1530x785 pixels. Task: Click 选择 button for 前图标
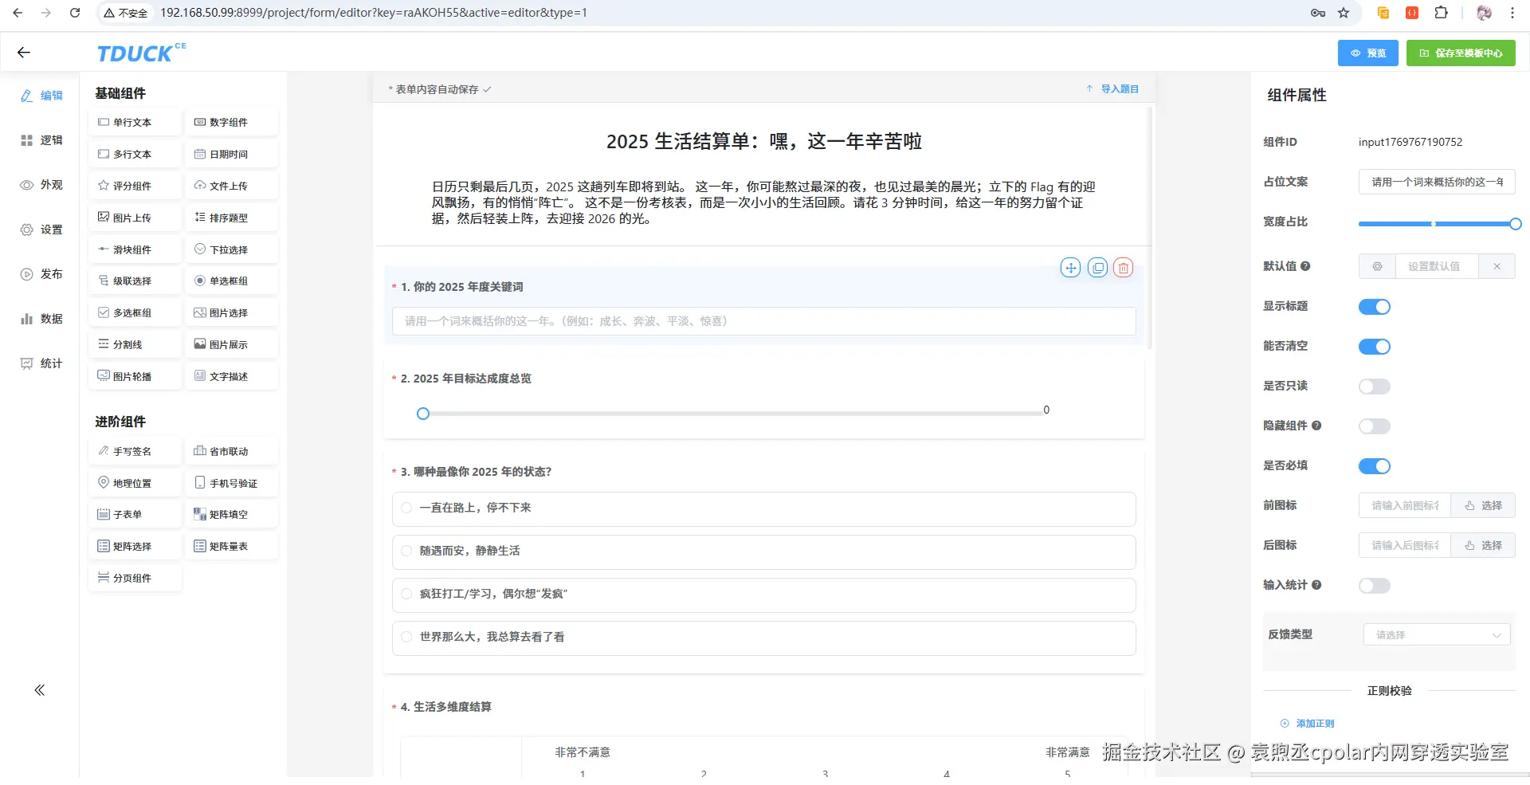pos(1483,505)
